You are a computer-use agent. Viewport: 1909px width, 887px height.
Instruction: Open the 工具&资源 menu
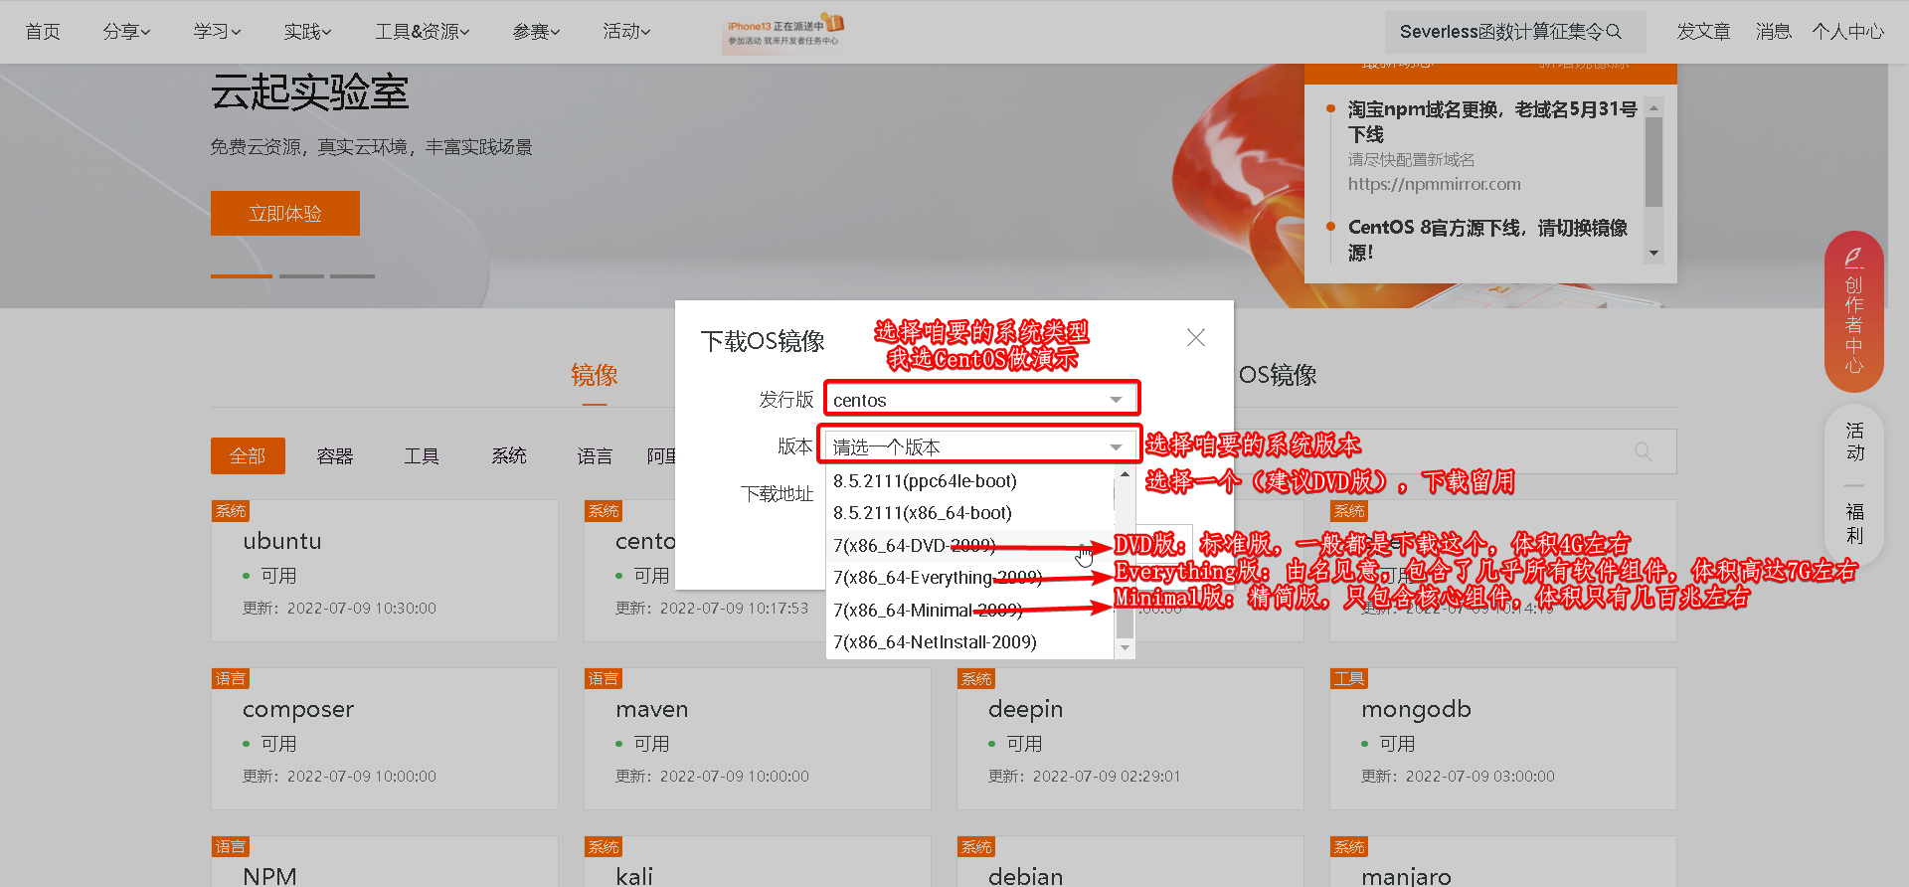[422, 32]
